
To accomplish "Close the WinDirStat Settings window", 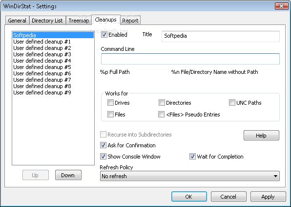I will click(282, 6).
